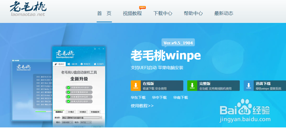Click the 全新升级 heading in the tool window
Viewport: 286px width, 129px height.
[79, 79]
